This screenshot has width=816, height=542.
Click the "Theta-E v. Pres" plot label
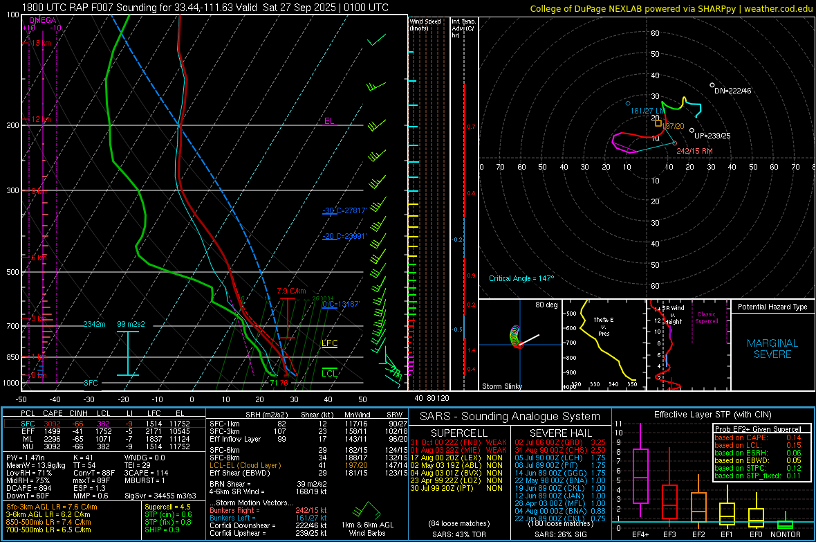pos(604,326)
